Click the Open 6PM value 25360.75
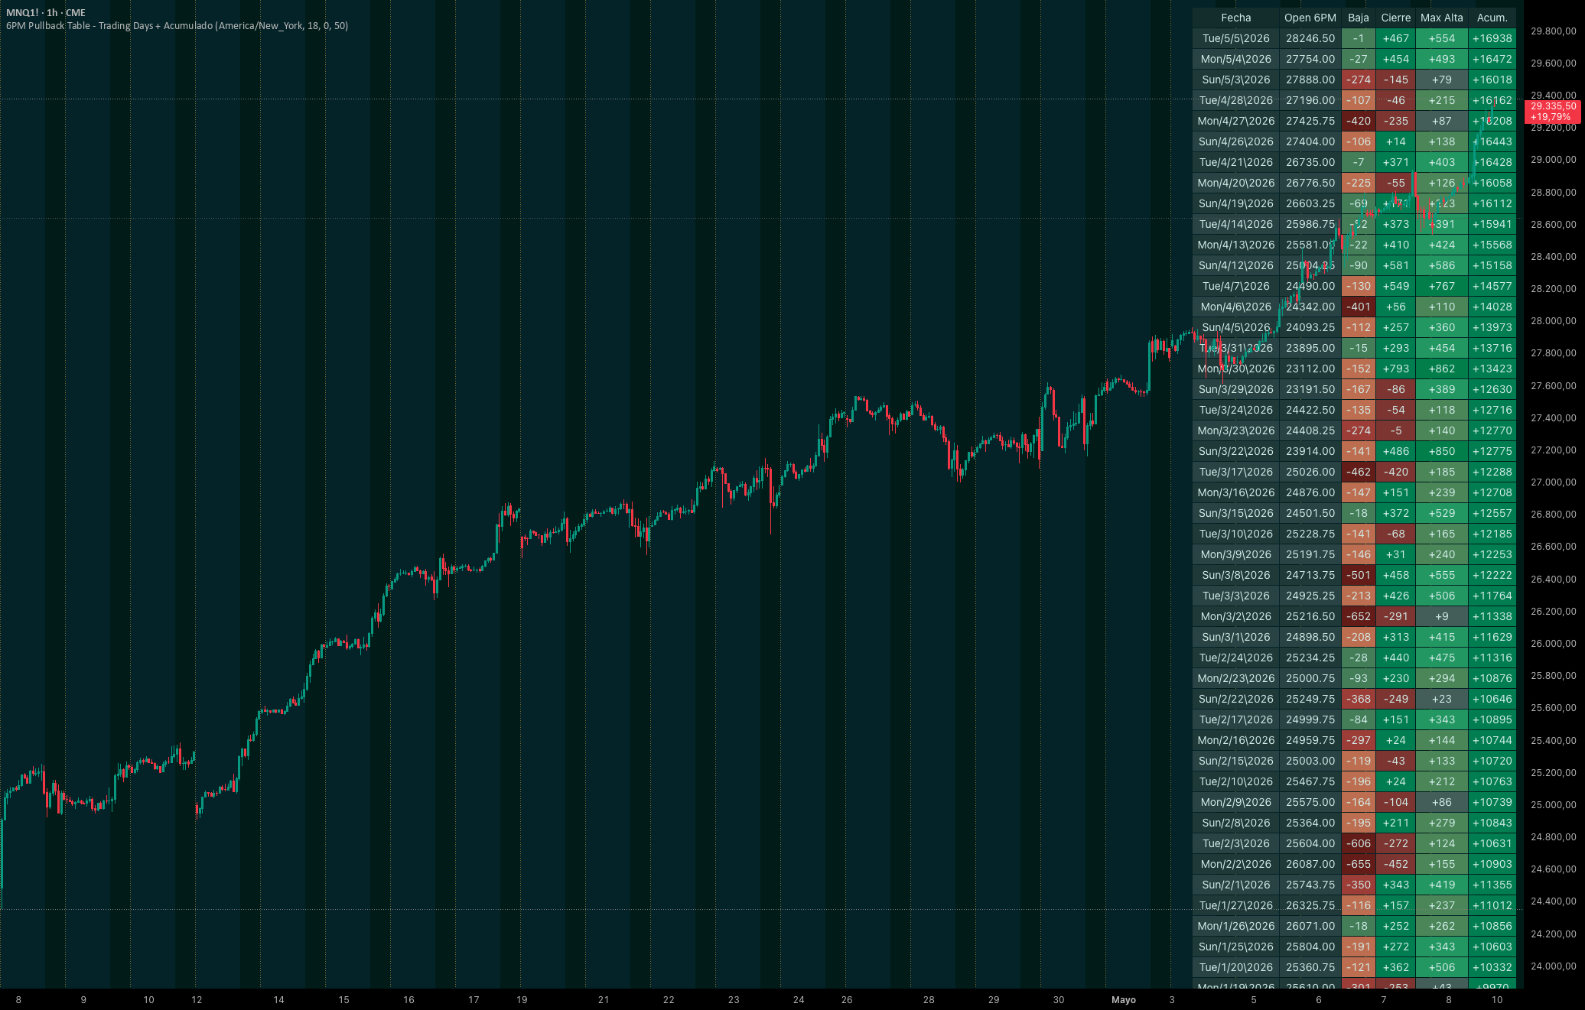1585x1010 pixels. click(1310, 967)
